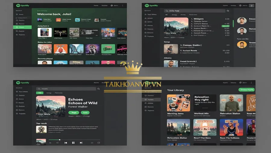Viewport: 271px width, 153px height.
Task: Pause playback in the Echoes of Wild player
Action: [x=73, y=143]
